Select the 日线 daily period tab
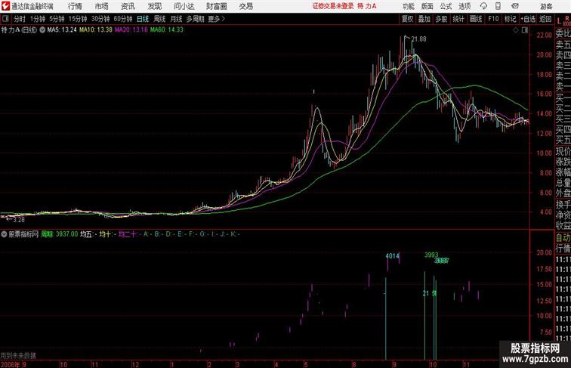 click(143, 19)
